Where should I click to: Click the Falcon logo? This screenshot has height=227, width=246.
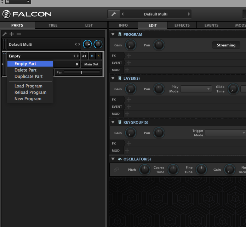pyautogui.click(x=27, y=14)
